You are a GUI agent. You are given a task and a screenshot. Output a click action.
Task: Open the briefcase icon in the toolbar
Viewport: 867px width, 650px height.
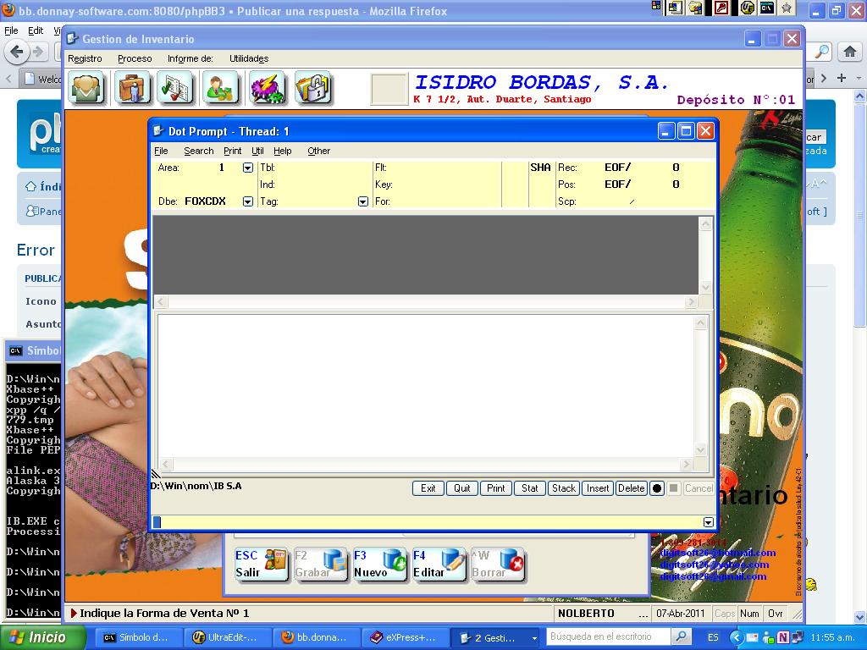[132, 88]
